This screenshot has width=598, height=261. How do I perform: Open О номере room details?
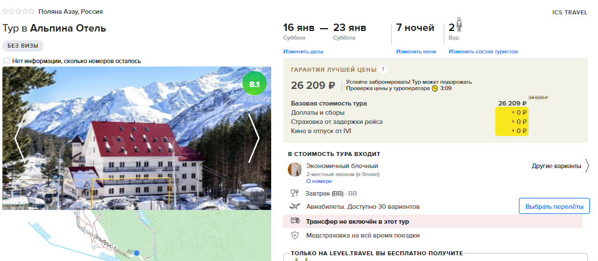coord(319,181)
